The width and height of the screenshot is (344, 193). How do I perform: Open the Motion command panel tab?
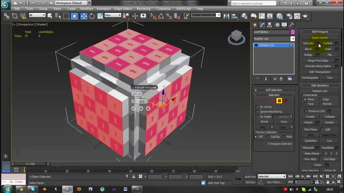point(277,25)
